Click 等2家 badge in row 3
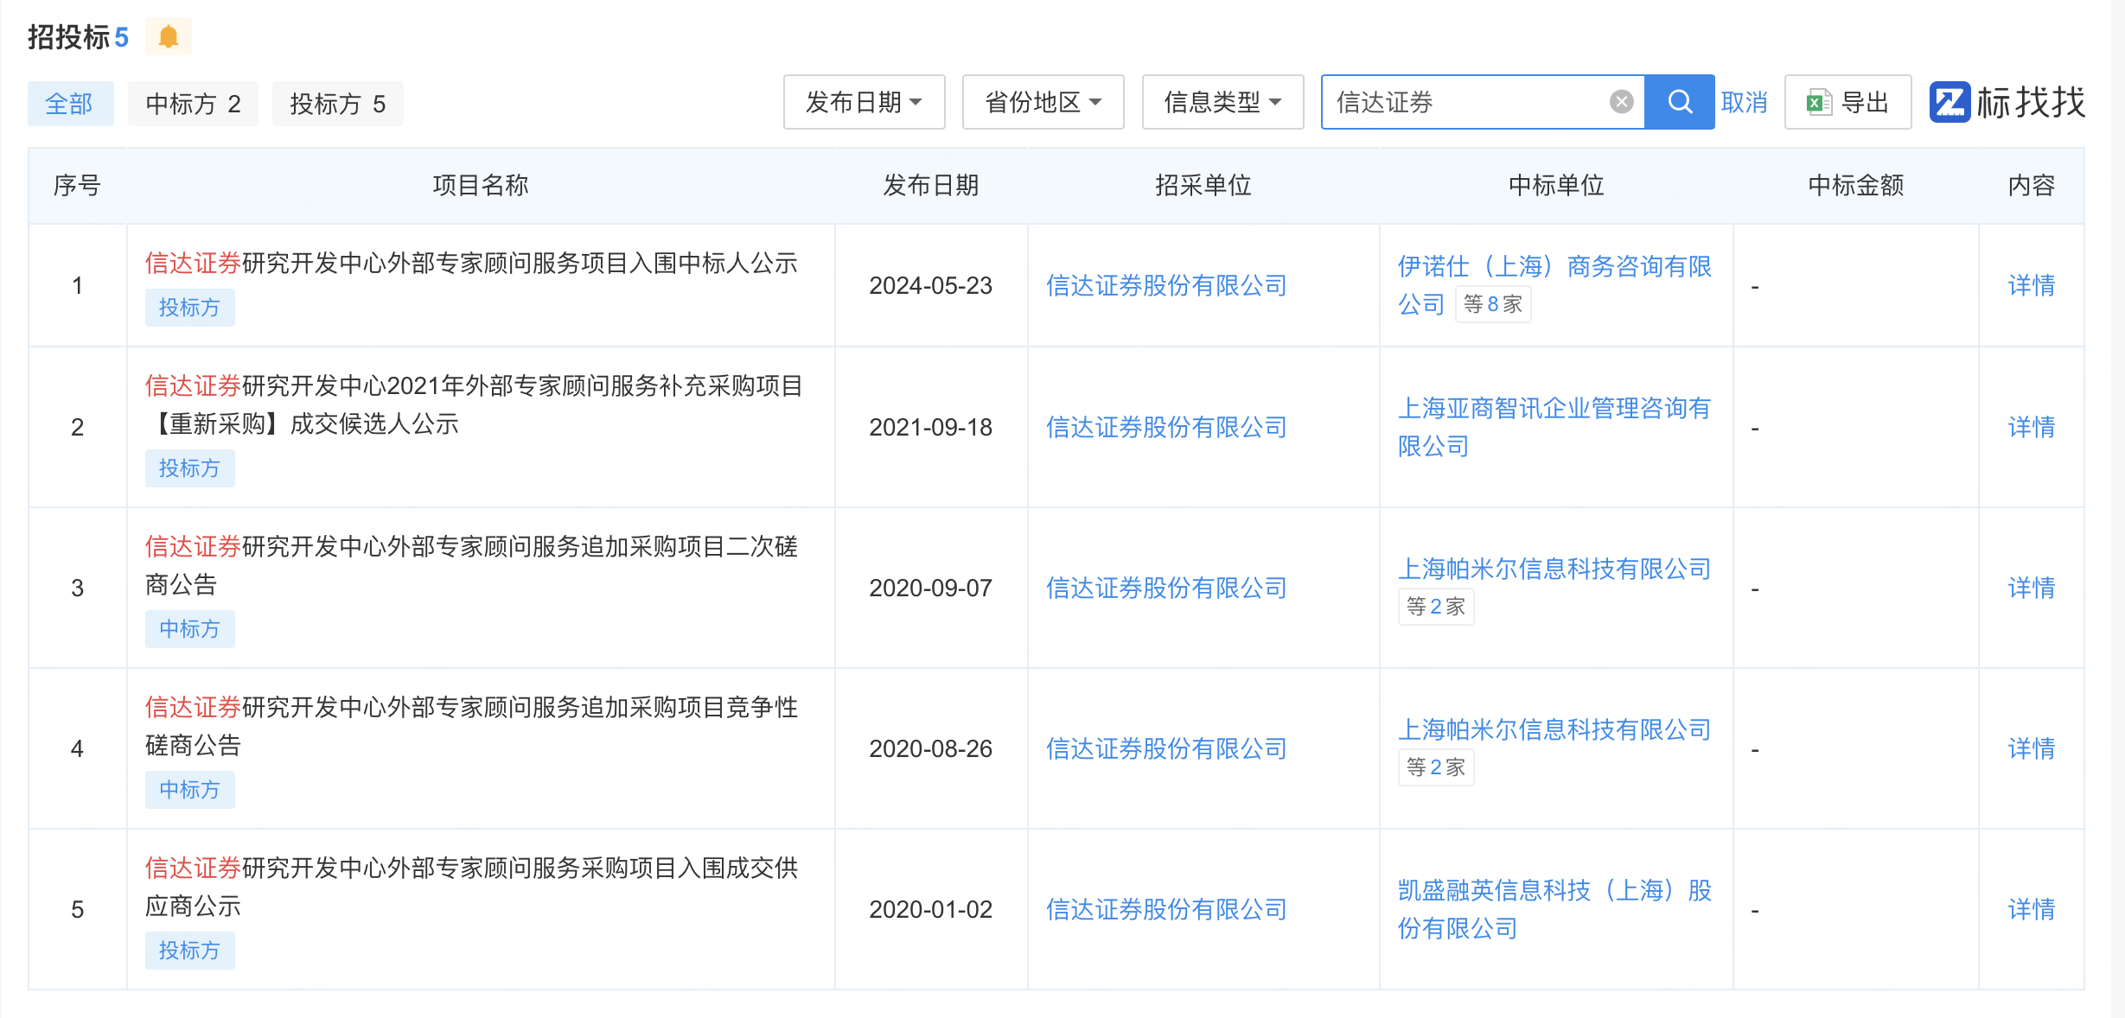 coord(1435,607)
